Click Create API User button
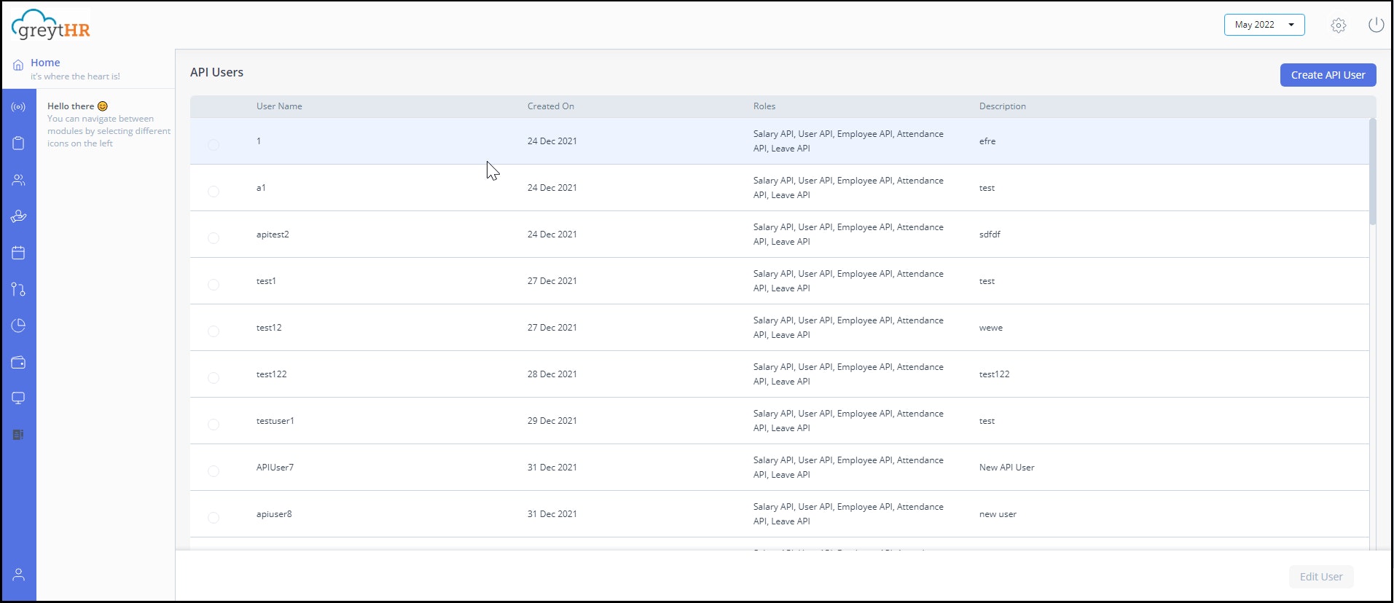This screenshot has width=1394, height=603. (1328, 75)
